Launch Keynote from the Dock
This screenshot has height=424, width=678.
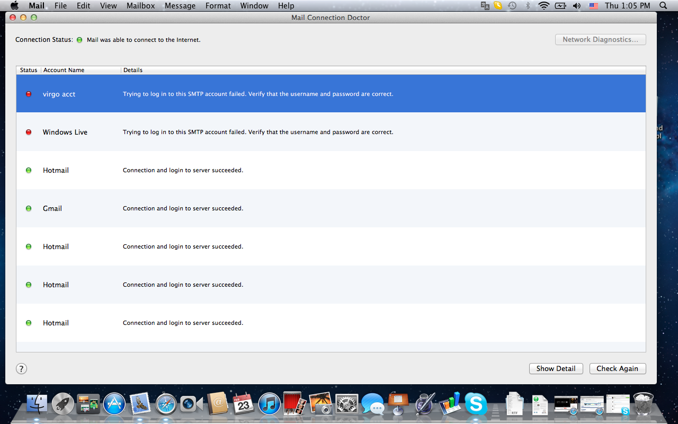(x=398, y=404)
